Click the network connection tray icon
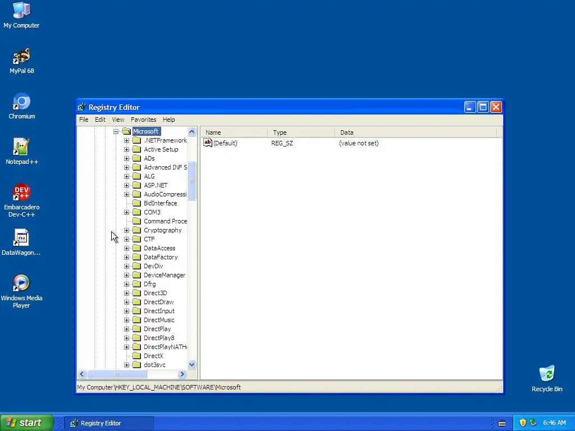575x431 pixels. click(x=533, y=423)
